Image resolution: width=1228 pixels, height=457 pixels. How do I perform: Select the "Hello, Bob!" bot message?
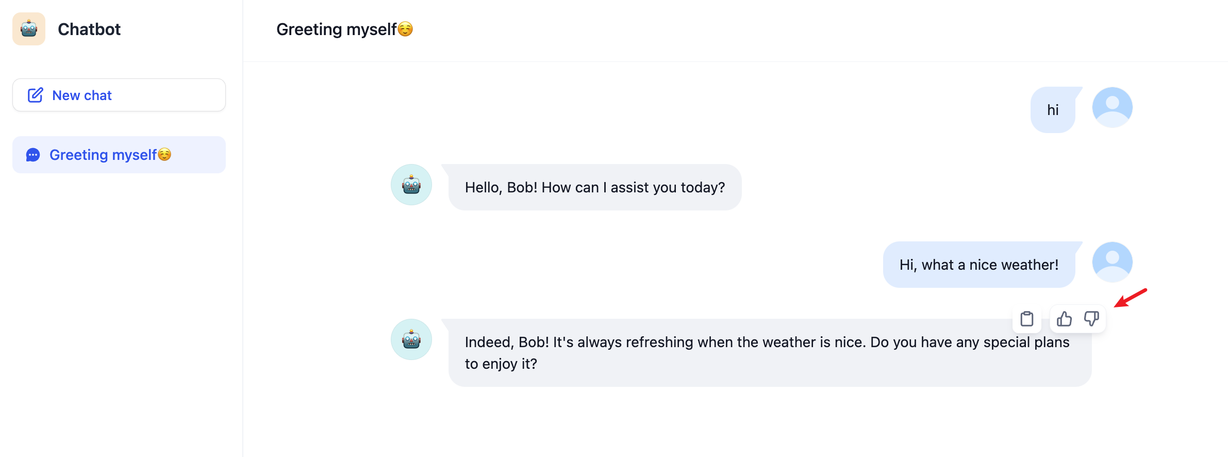595,187
